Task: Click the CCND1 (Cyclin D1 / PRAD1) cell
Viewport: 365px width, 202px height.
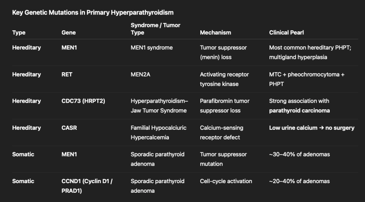Action: coord(87,186)
